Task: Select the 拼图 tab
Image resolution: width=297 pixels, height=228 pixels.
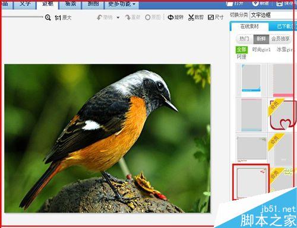Action: coord(93,4)
